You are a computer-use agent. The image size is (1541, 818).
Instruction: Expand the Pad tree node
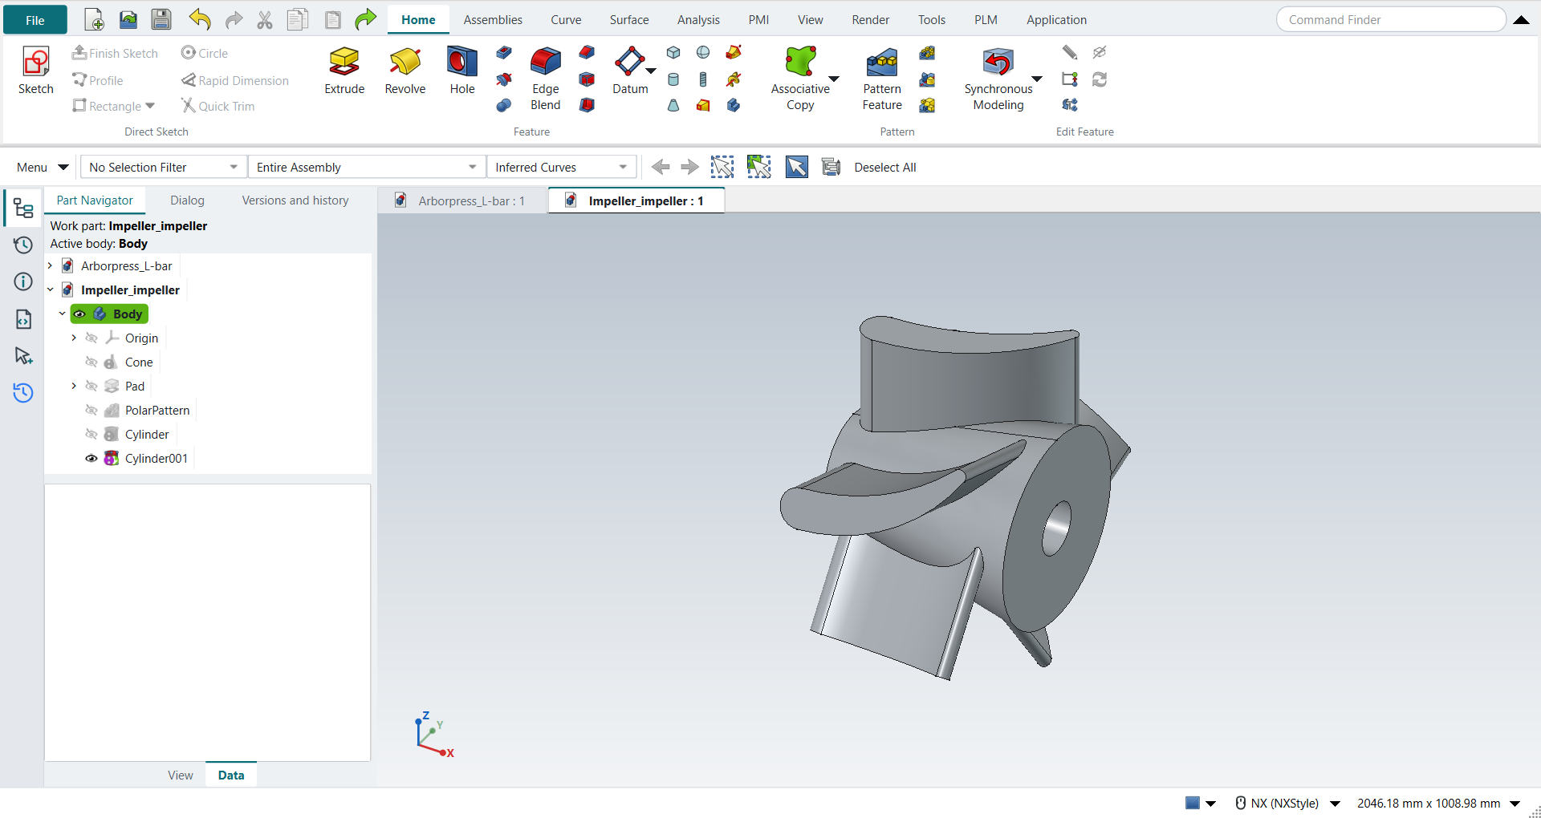click(x=74, y=387)
